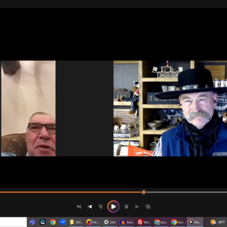
Task: Open Microsoft Teams from taskbar
Action: coord(32,222)
